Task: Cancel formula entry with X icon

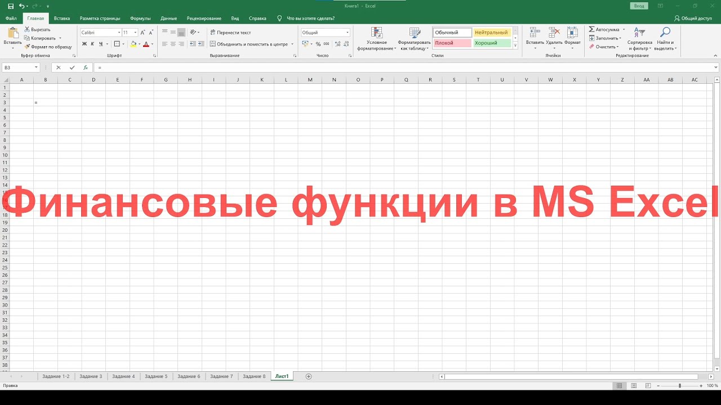Action: [58, 67]
